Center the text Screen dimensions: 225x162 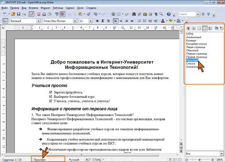click(x=121, y=21)
